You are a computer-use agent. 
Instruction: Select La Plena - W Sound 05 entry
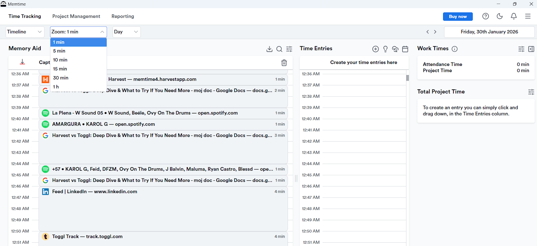pos(163,113)
